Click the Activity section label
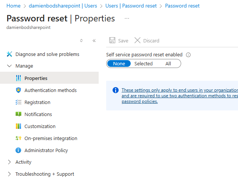Image resolution: width=238 pixels, height=187 pixels. [x=23, y=162]
